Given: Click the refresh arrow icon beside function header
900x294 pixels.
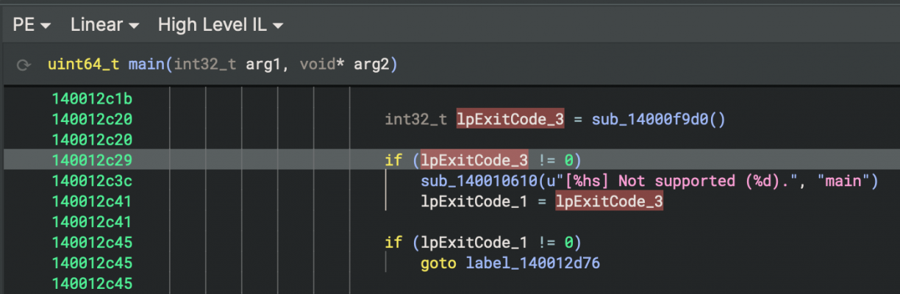Looking at the screenshot, I should click(24, 65).
